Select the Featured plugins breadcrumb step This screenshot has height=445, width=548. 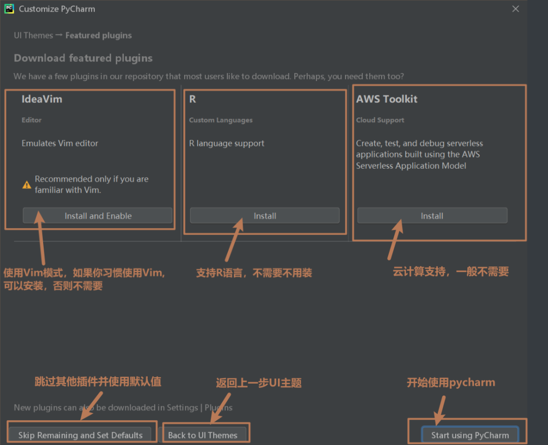[x=98, y=35]
